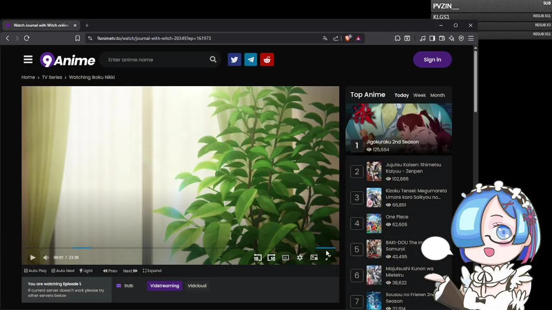The image size is (552, 310).
Task: Click the translate page icon
Action: (x=325, y=38)
